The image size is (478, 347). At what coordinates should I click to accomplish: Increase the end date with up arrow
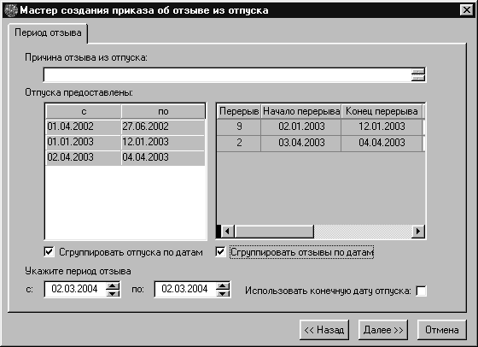coord(223,286)
